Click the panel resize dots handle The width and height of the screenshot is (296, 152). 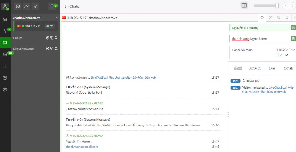pos(228,115)
